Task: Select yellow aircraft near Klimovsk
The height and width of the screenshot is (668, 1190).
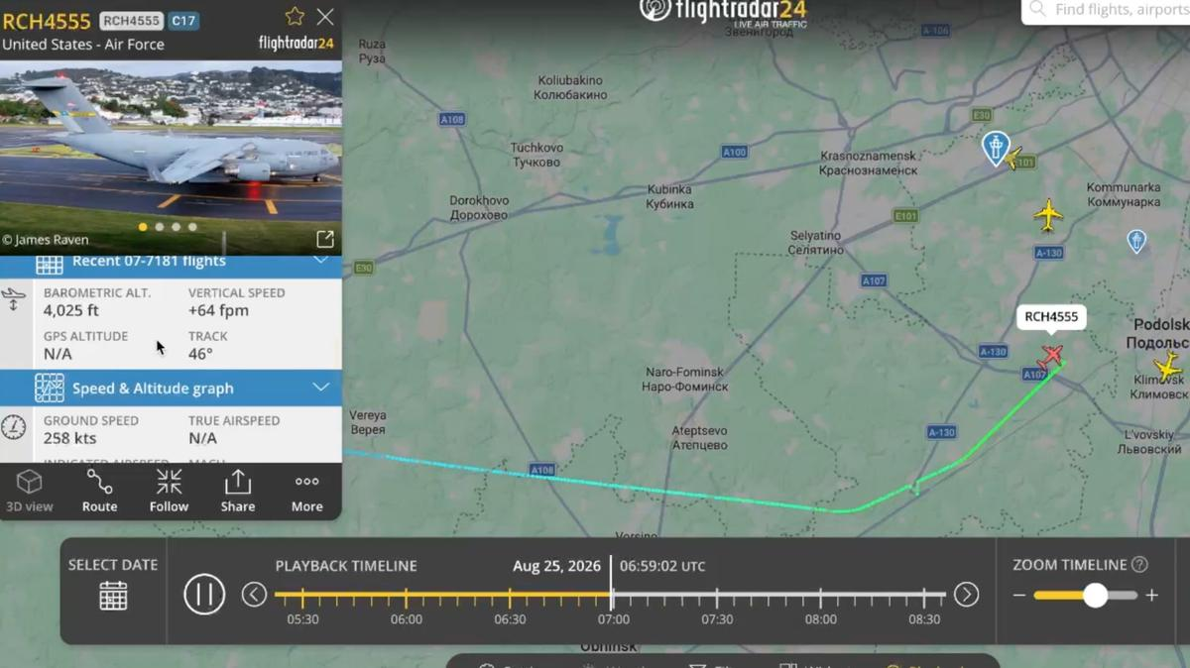Action: tap(1168, 368)
